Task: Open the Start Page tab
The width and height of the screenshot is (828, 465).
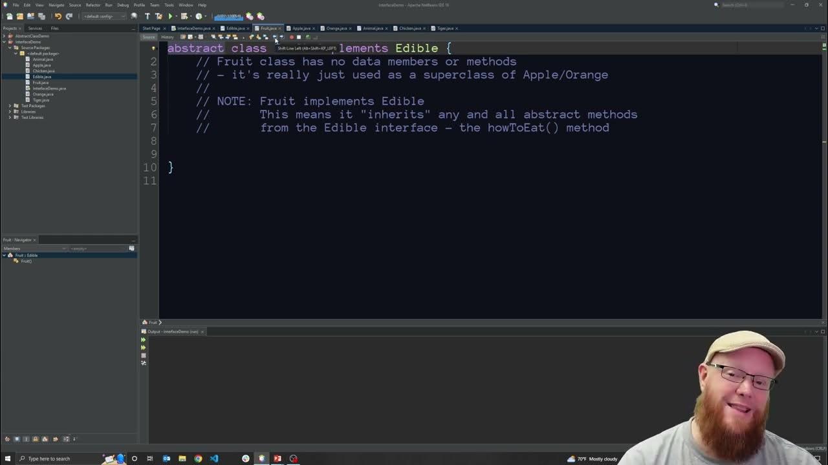Action: tap(151, 28)
